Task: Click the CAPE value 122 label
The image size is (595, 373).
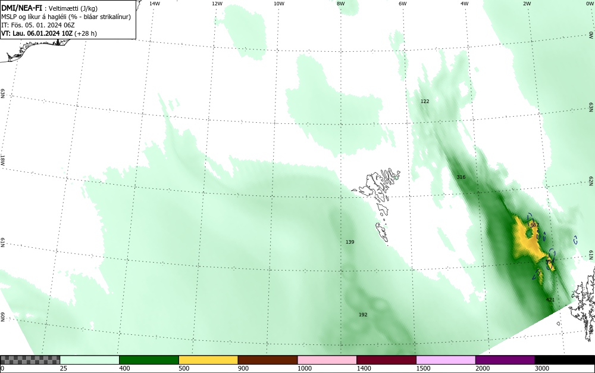Action: click(425, 101)
